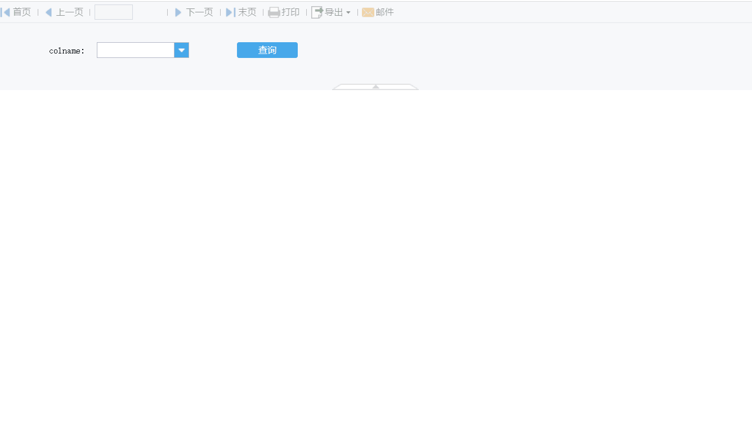752x440 pixels.
Task: Go to previous page (上一页)
Action: [x=64, y=12]
